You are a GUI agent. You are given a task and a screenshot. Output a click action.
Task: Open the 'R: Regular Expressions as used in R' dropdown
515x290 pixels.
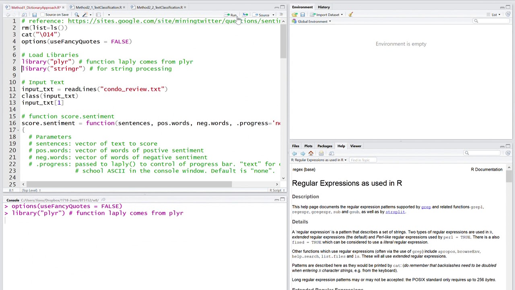(x=319, y=160)
